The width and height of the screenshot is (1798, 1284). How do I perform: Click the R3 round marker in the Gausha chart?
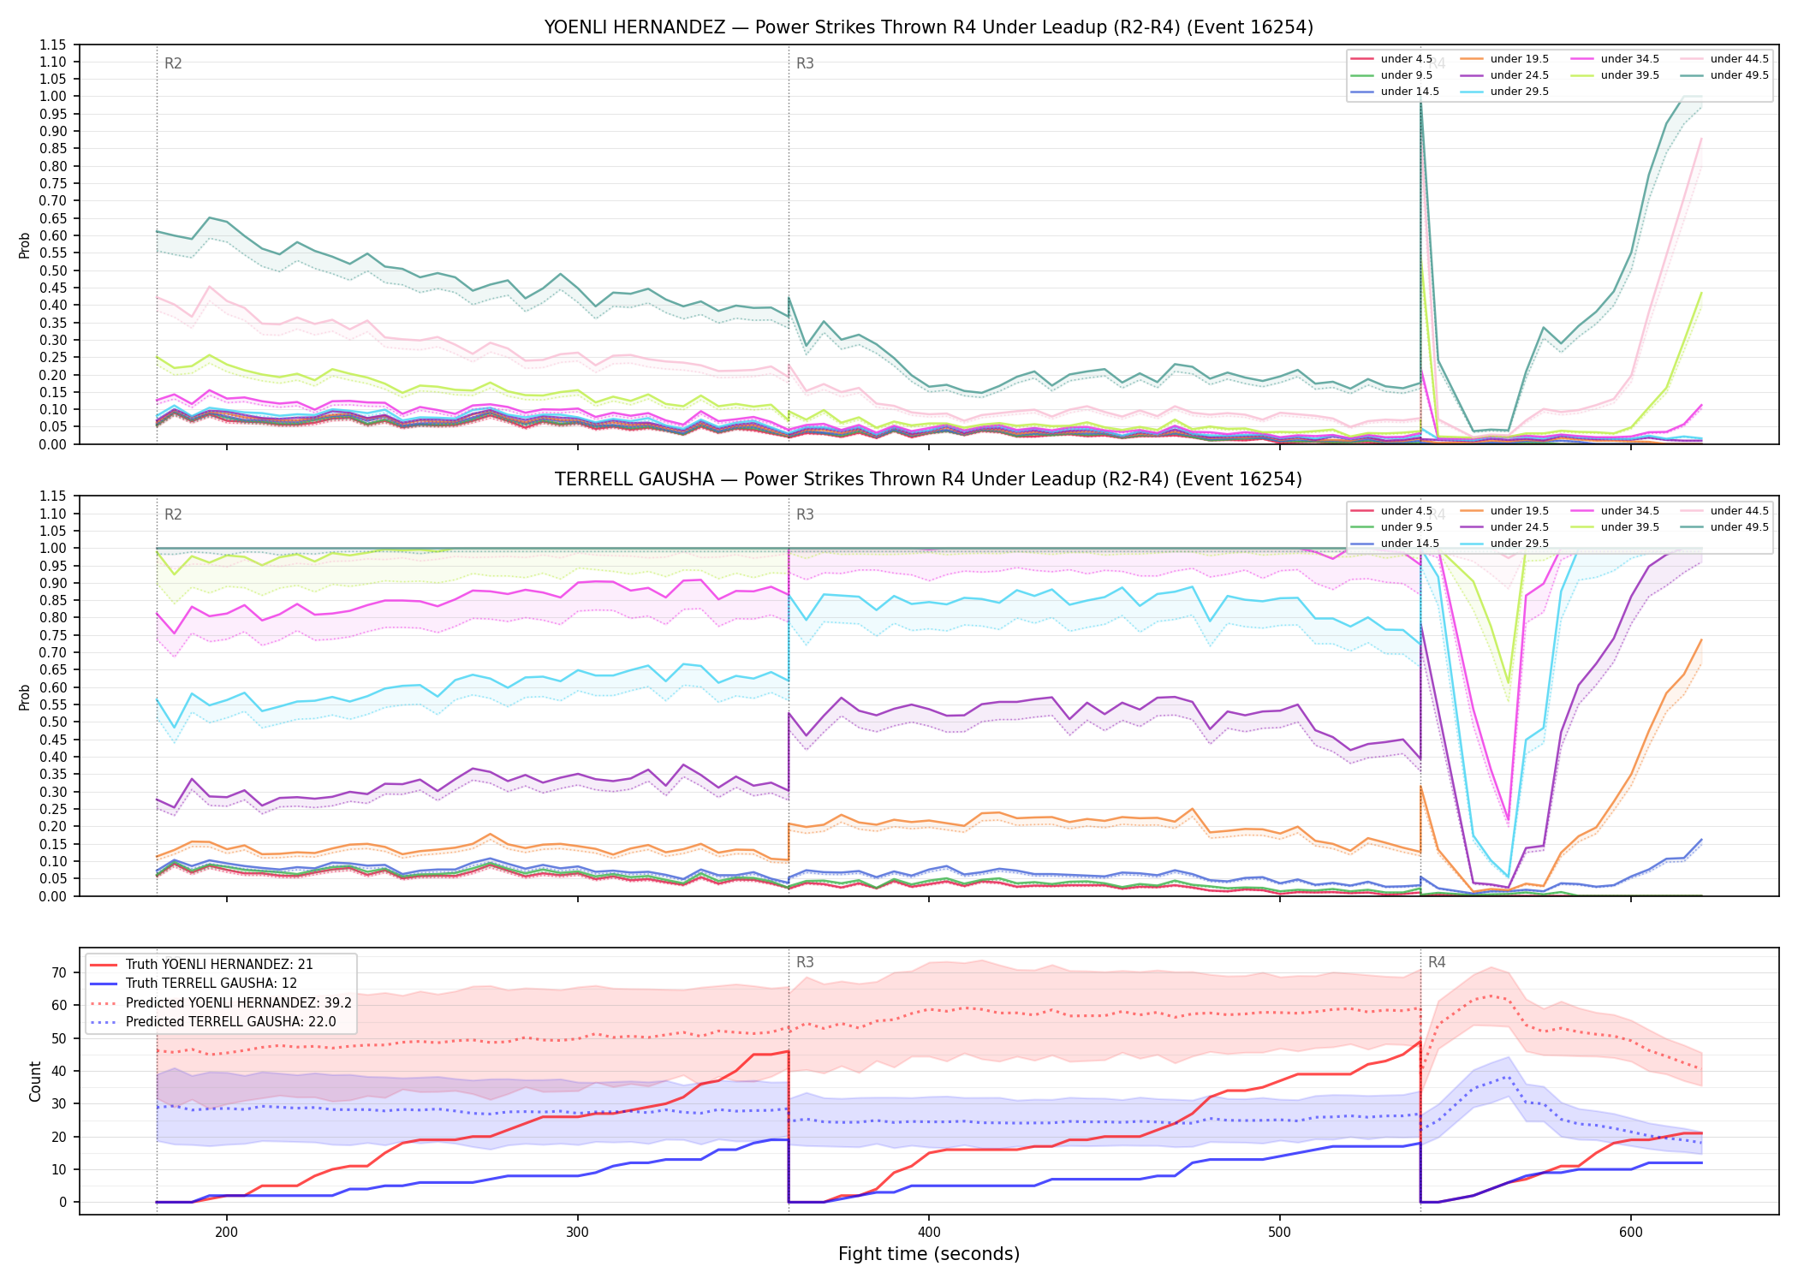point(805,514)
